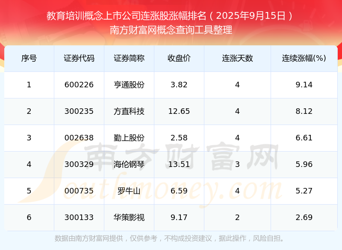342x250 pixels.
Task: Click consecutive days value 3 for 海伦钢琴
Action: pyautogui.click(x=237, y=164)
